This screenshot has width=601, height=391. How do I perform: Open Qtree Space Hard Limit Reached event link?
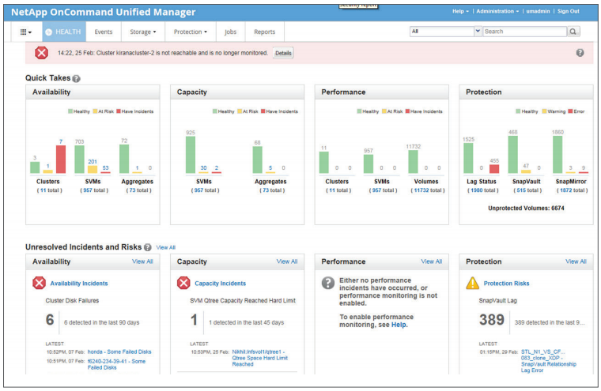pyautogui.click(x=260, y=358)
